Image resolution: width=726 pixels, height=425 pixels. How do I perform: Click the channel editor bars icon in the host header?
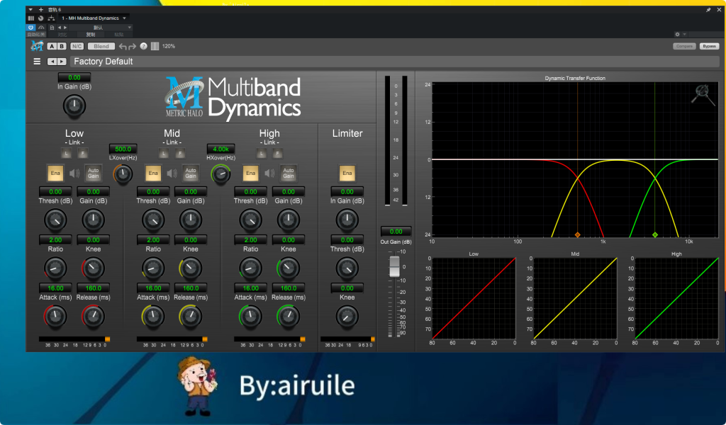31,18
